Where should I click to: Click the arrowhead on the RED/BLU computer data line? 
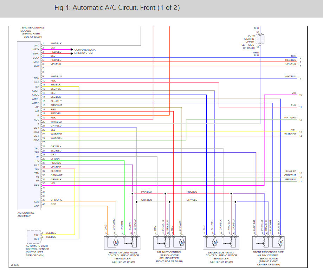point(72,53)
